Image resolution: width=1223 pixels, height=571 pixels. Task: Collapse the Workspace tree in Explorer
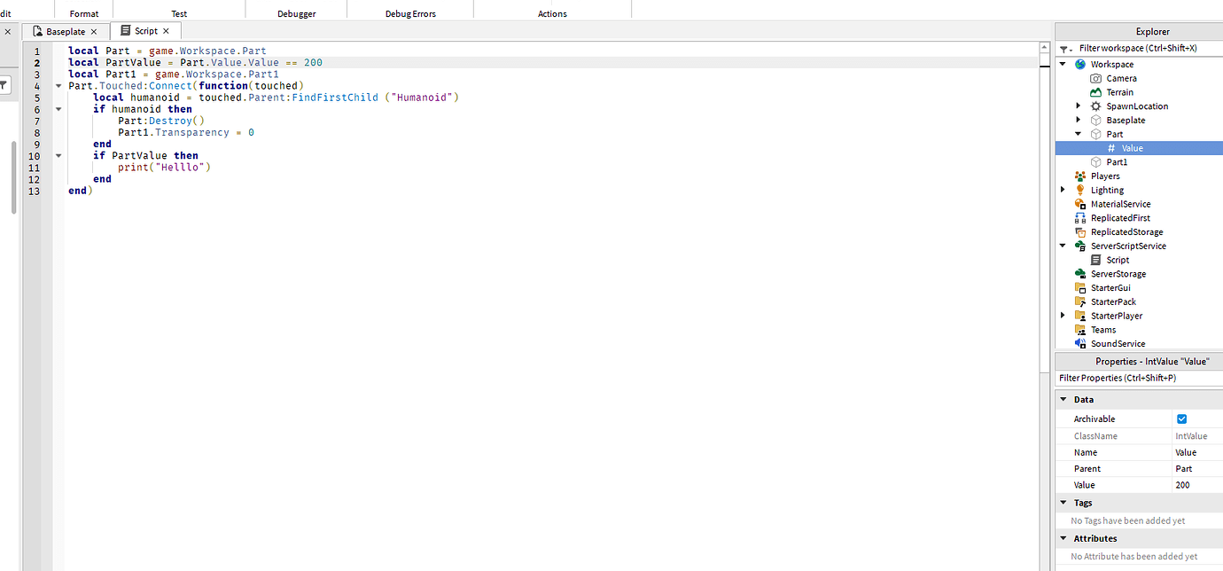[1063, 63]
